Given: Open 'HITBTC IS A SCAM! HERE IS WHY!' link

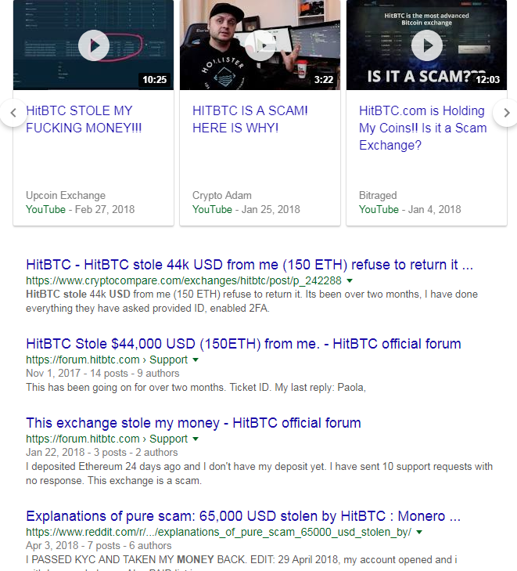Looking at the screenshot, I should (250, 119).
